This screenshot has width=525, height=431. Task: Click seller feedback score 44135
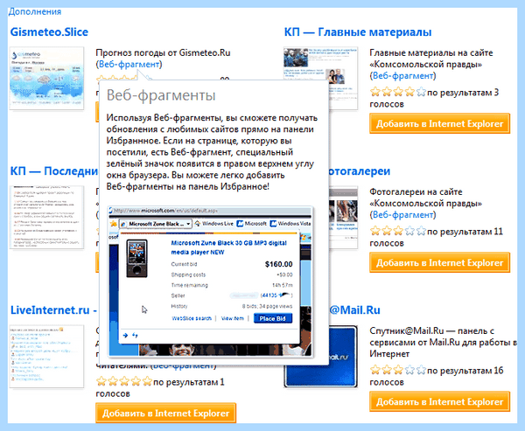click(269, 295)
